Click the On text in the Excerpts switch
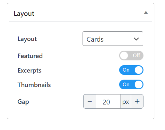 [x=126, y=70]
